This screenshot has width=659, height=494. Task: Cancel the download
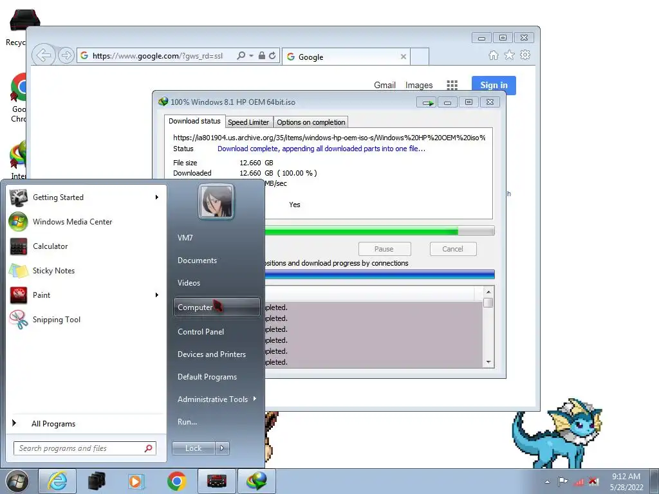(x=452, y=249)
